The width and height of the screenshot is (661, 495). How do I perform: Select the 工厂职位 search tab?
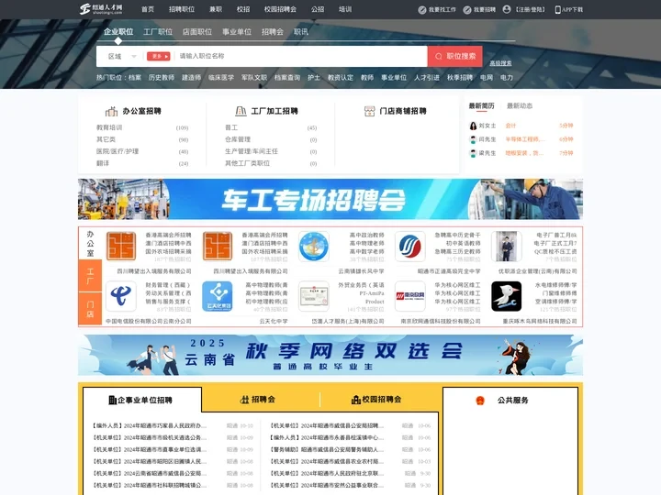(158, 31)
